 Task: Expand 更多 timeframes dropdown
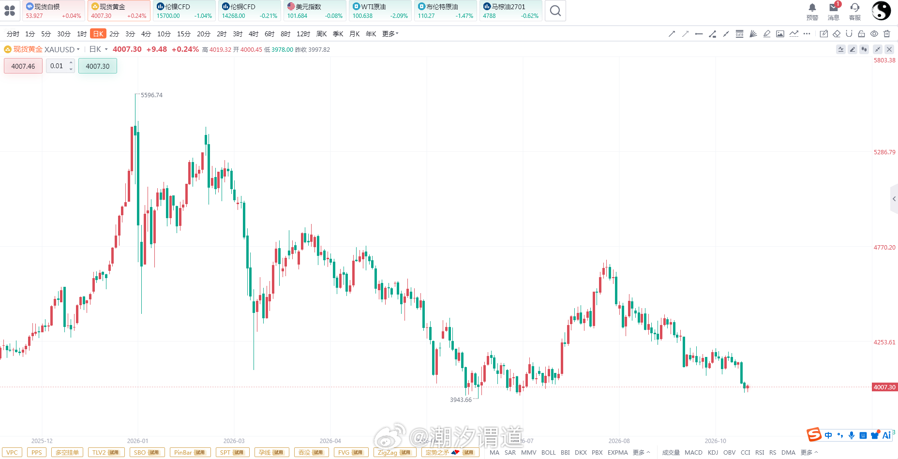coord(390,34)
